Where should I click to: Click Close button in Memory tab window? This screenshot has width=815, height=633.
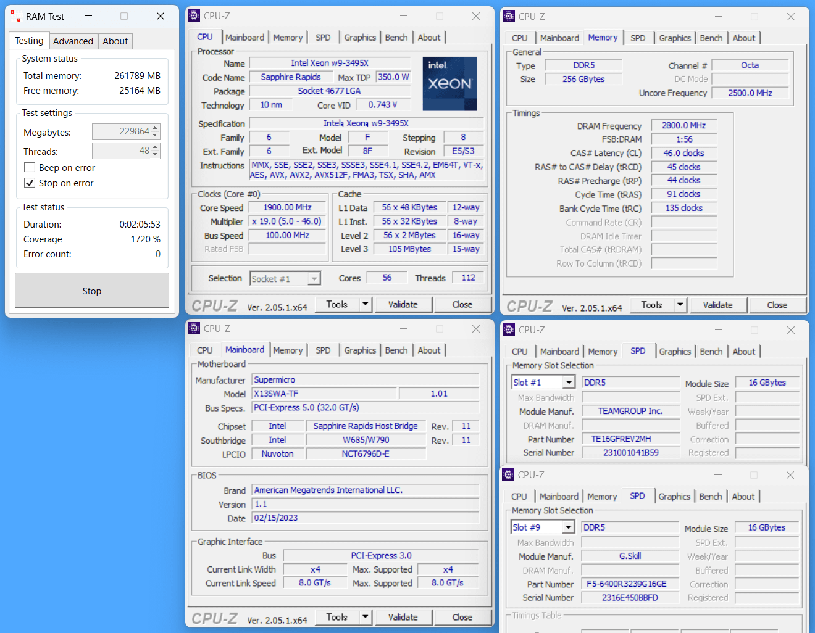click(x=777, y=305)
